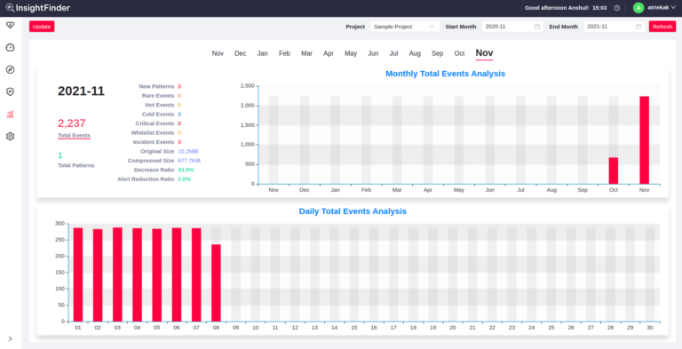Click the Oct bar in monthly chart
682x349 pixels.
[x=614, y=171]
